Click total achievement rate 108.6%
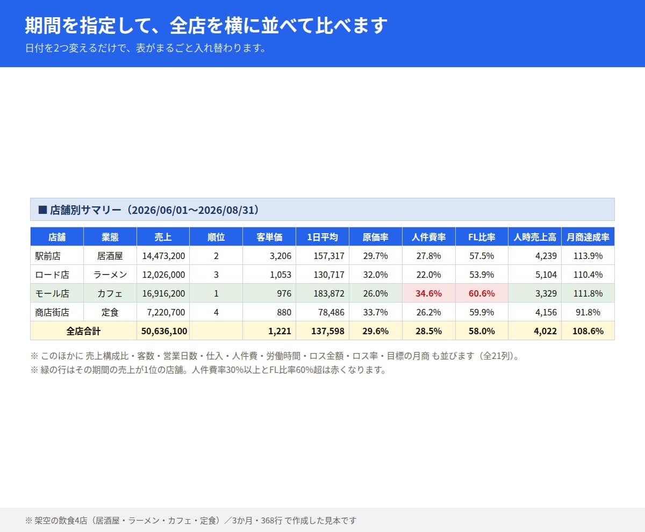The image size is (645, 532). click(588, 331)
